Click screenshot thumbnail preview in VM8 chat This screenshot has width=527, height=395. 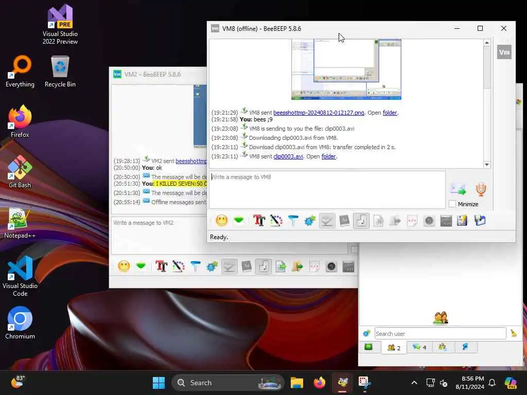point(346,69)
